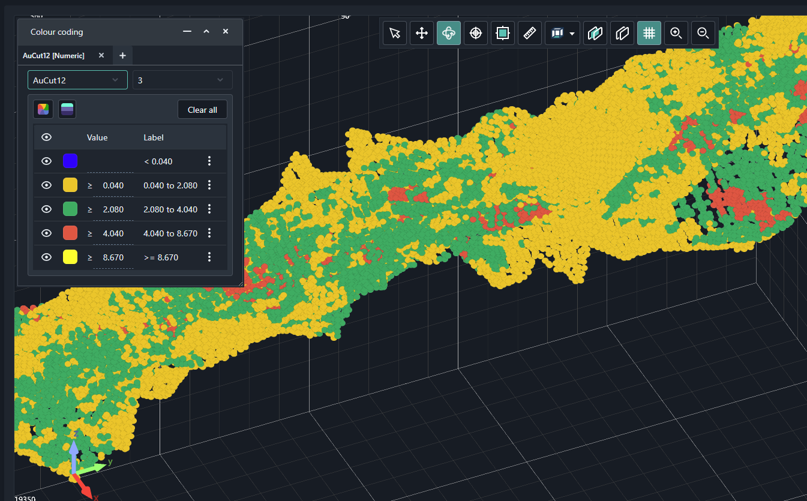Click the ruler measure tool
The image size is (807, 501).
[529, 33]
